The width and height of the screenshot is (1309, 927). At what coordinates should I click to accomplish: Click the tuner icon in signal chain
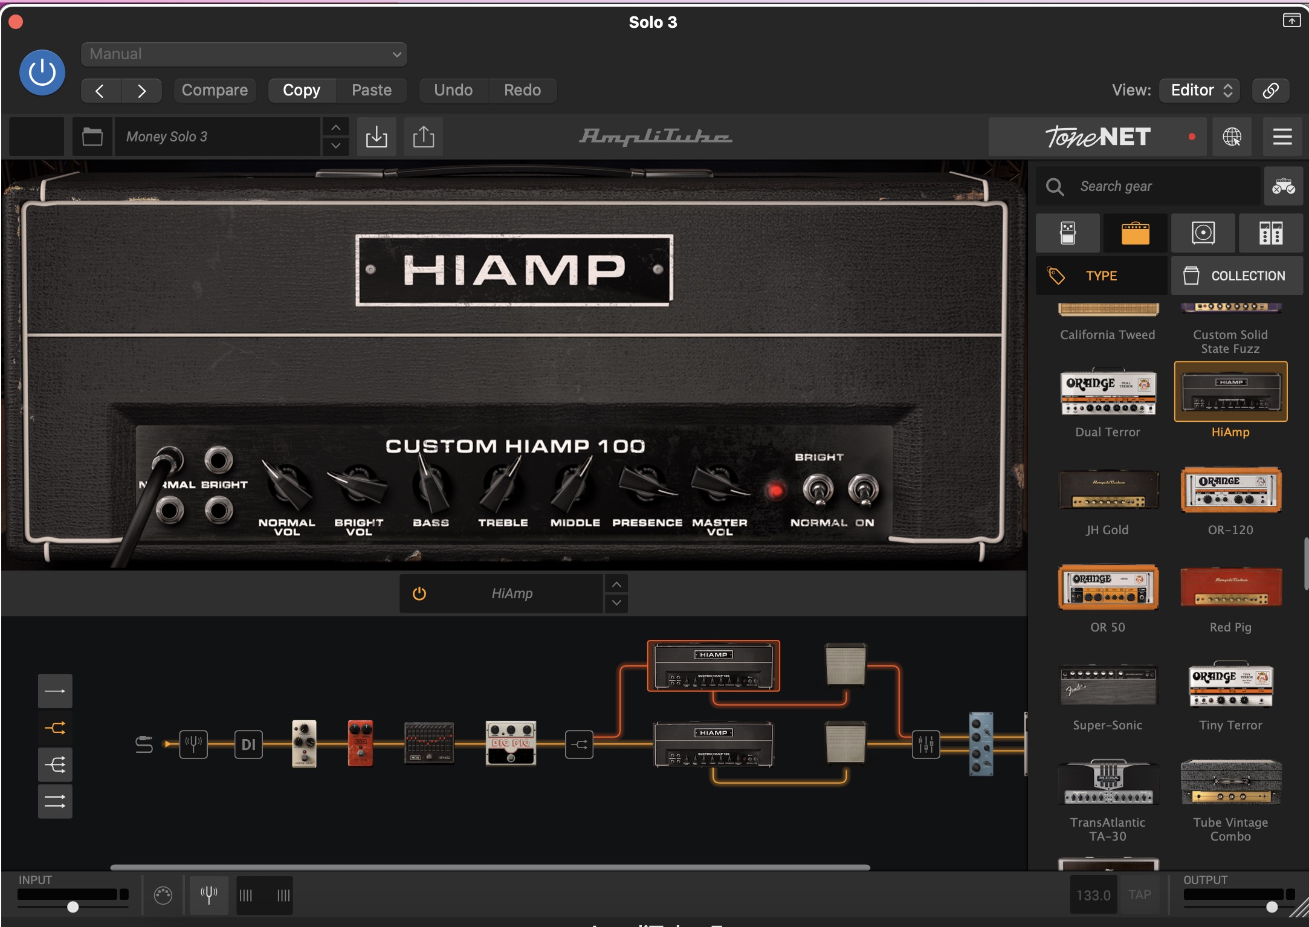193,744
